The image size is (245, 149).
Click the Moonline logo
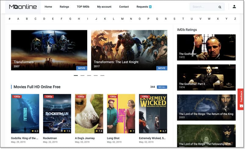coord(23,7)
